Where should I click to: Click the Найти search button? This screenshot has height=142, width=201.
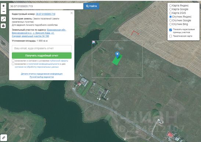pyautogui.click(x=91, y=6)
